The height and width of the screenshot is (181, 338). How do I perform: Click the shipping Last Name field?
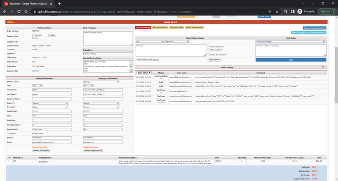pos(103,95)
